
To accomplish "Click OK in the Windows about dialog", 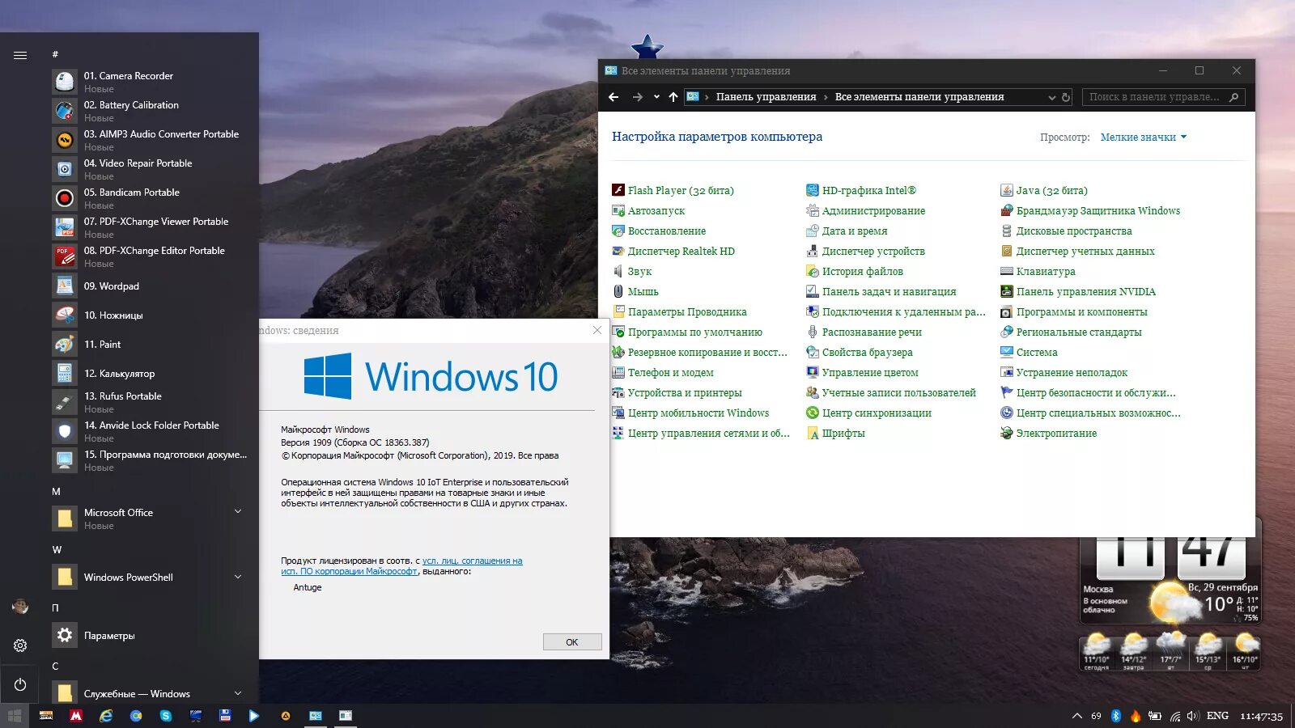I will pos(572,641).
